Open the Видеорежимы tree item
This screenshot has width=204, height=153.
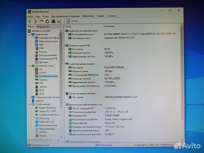coord(45,129)
